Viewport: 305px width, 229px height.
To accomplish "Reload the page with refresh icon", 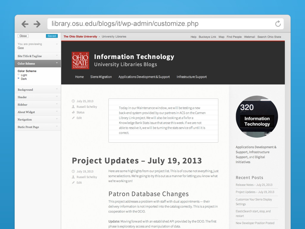I will pos(278,24).
